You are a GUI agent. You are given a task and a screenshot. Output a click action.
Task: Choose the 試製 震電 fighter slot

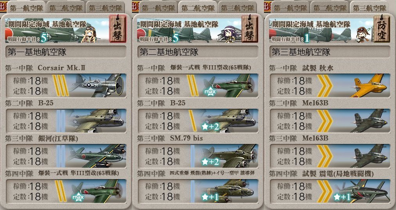(330, 191)
